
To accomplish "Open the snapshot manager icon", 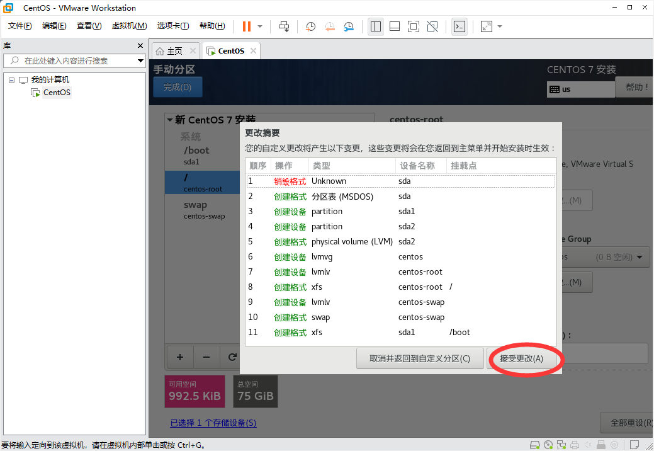I will click(x=349, y=26).
